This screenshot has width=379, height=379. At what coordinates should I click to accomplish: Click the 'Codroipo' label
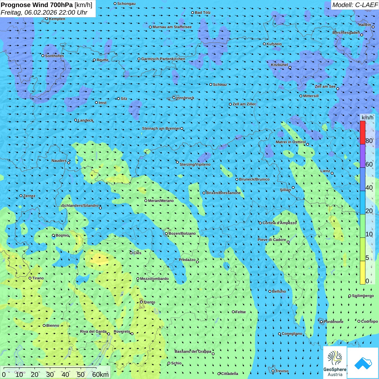pyautogui.click(x=370, y=321)
